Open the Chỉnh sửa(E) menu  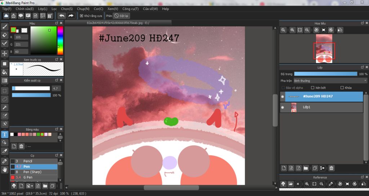click(x=25, y=9)
